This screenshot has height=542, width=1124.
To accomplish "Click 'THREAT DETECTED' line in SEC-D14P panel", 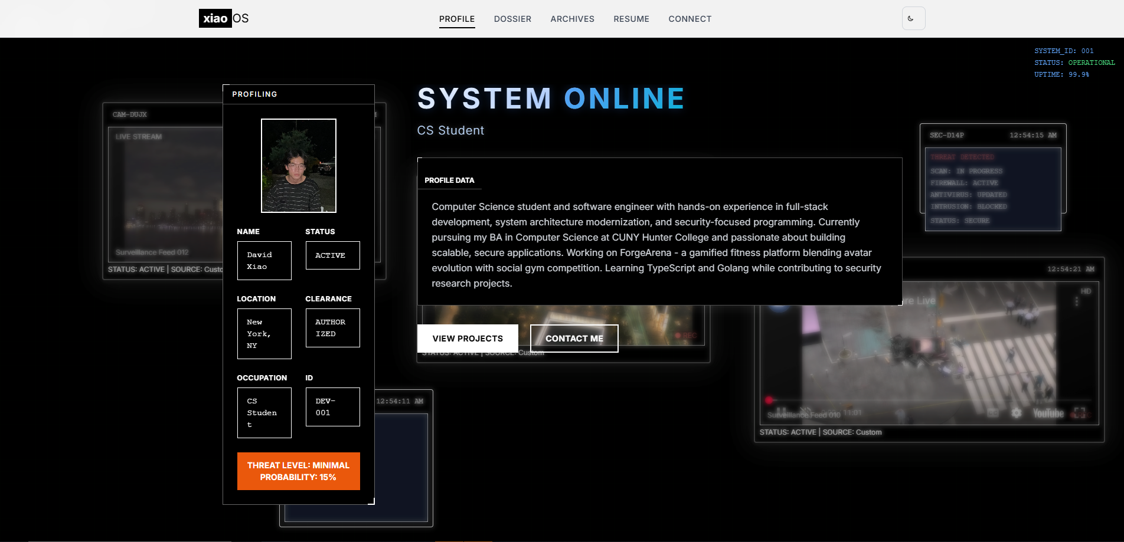I will (x=962, y=157).
